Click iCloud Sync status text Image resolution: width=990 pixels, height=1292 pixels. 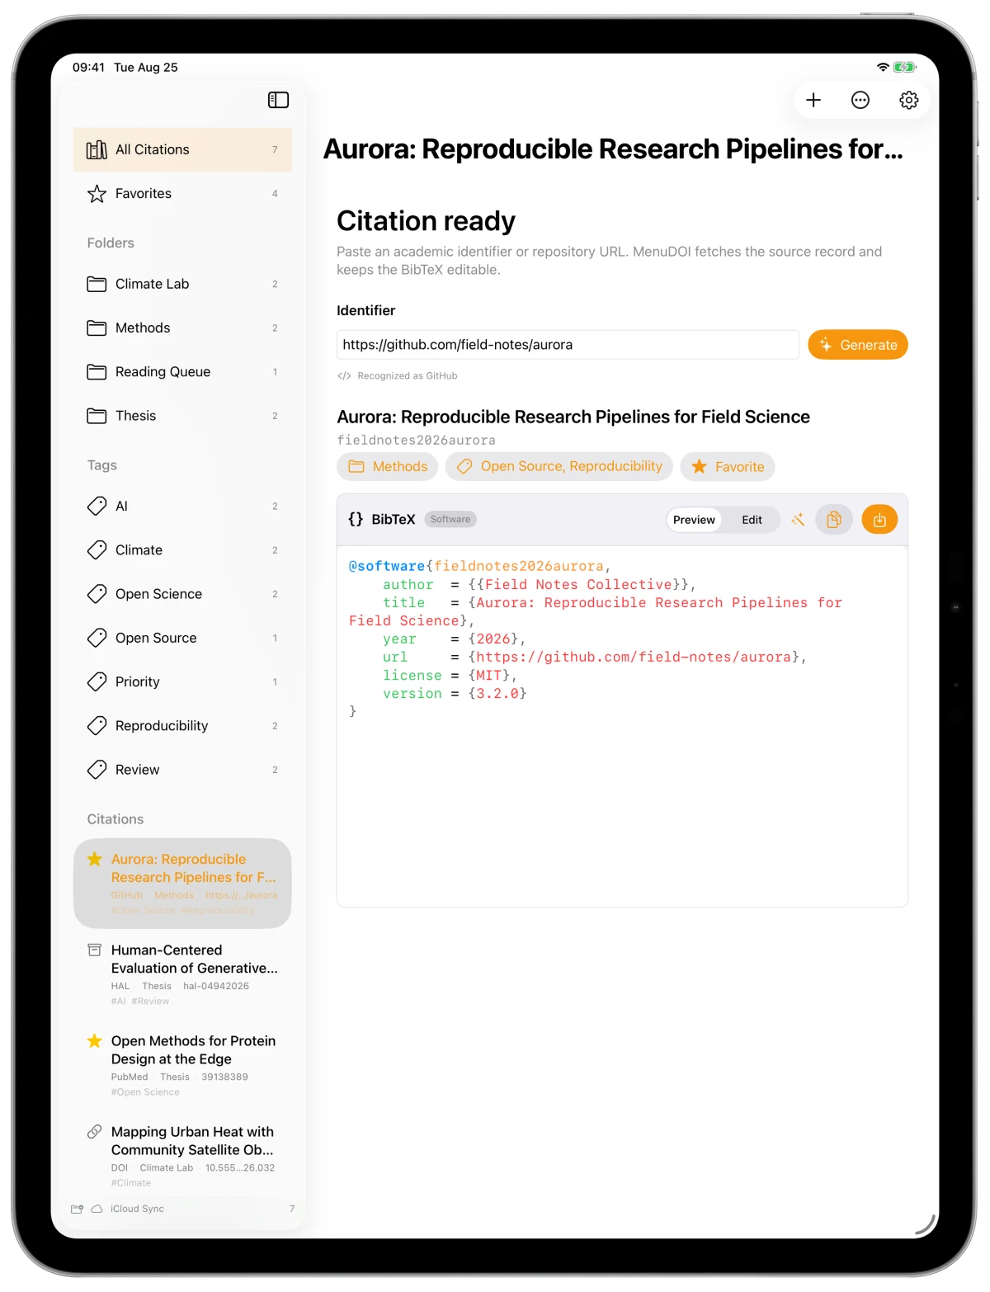[x=137, y=1209]
